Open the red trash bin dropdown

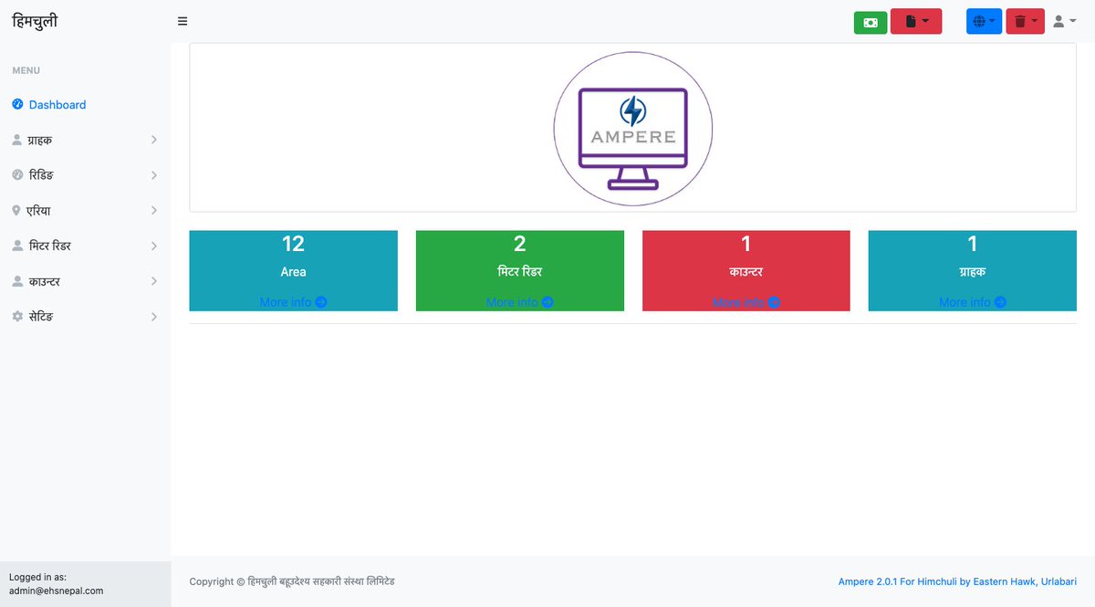point(1025,22)
